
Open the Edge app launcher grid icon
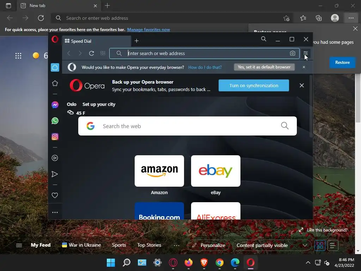pos(18,55)
